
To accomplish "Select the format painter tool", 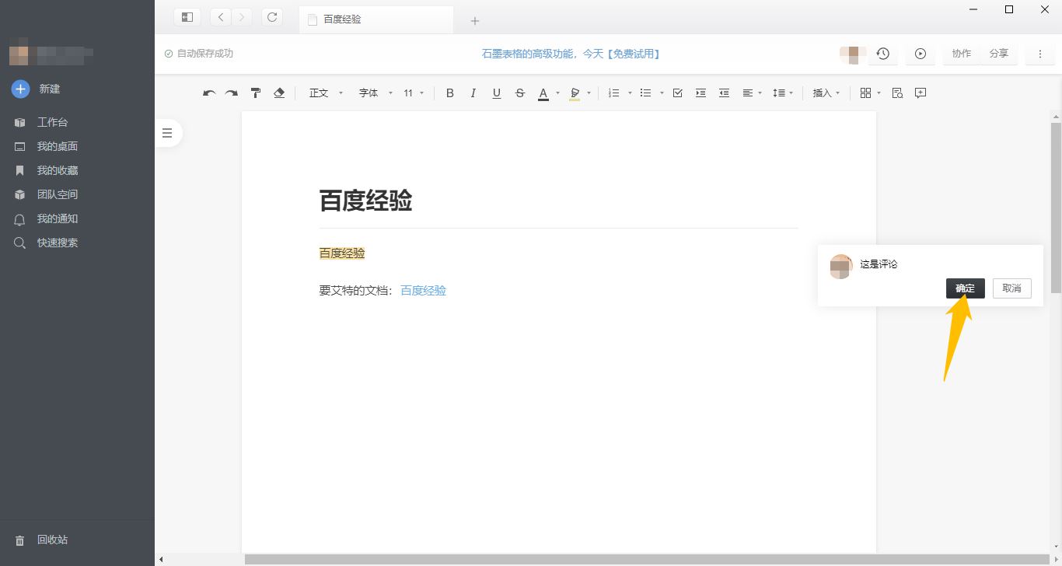I will [256, 93].
